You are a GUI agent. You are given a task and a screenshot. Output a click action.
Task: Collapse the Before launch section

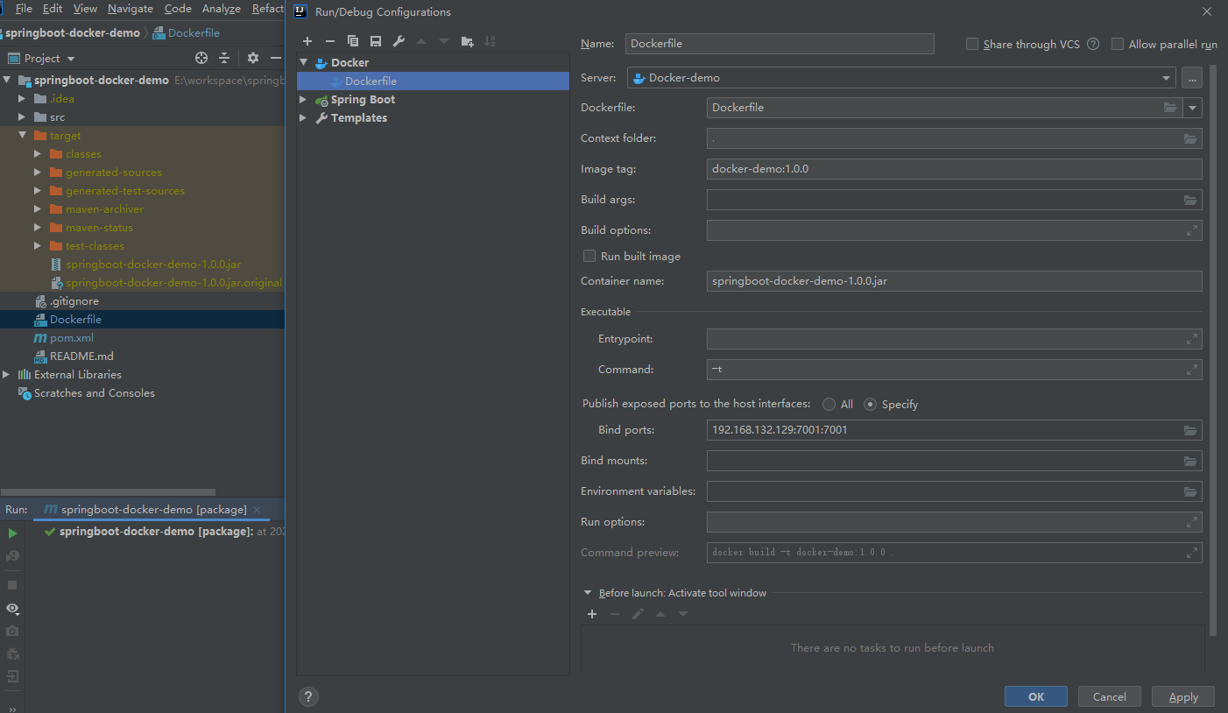(x=588, y=593)
